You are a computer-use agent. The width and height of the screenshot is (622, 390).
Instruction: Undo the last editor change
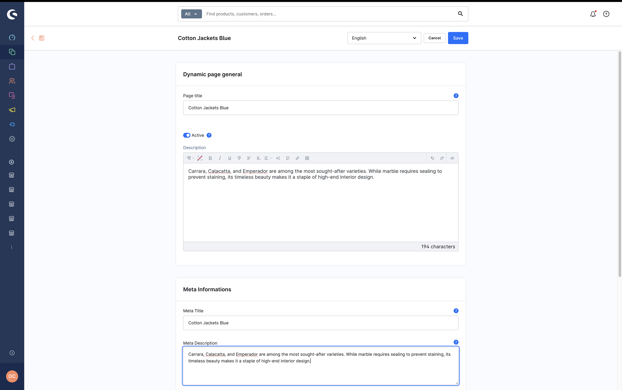click(432, 158)
